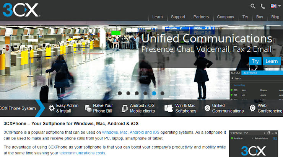The height and width of the screenshot is (157, 283).
Task: Select the fourth carousel slide dot
Action: (x=145, y=93)
